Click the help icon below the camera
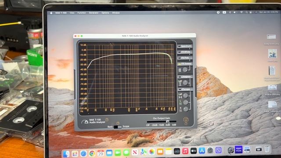This screenshot has width=281, height=158. pyautogui.click(x=186, y=124)
